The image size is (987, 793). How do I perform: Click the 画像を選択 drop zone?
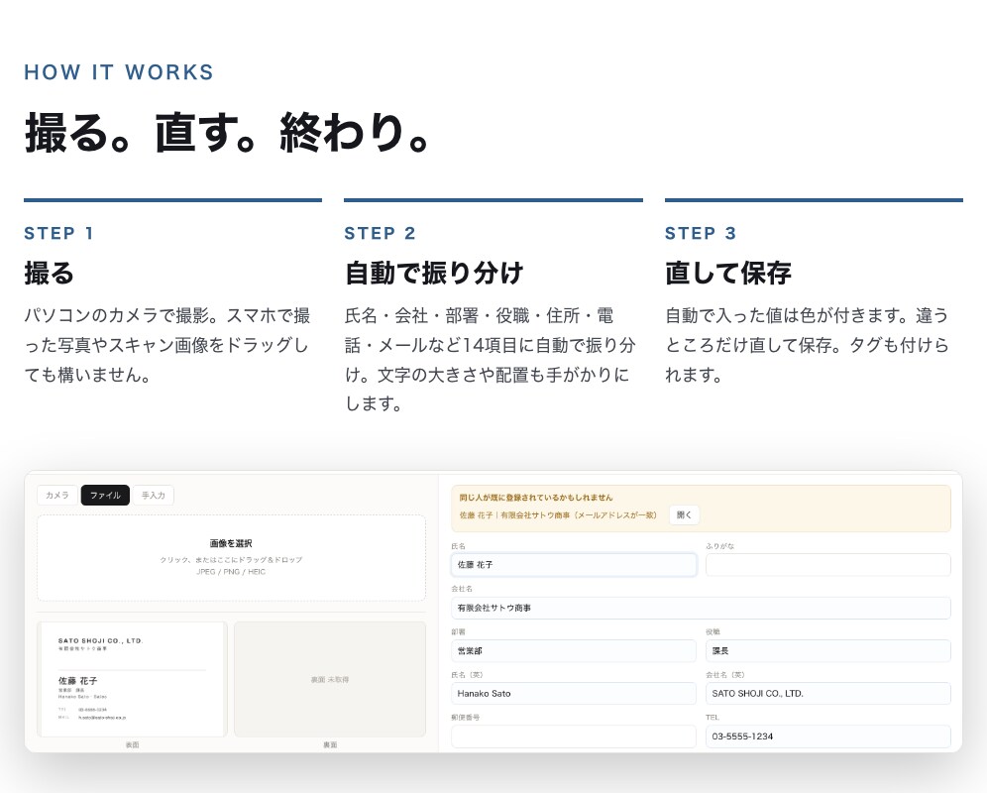pyautogui.click(x=231, y=558)
